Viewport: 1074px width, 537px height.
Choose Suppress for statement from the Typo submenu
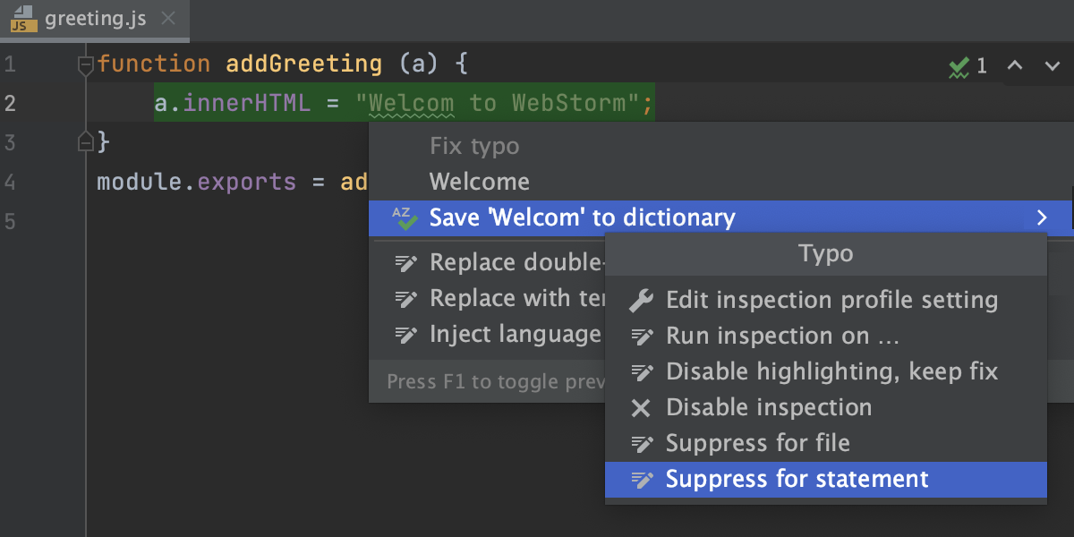797,479
